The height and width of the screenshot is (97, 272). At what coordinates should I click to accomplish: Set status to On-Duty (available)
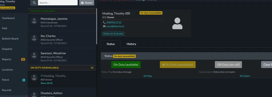[x=126, y=65]
